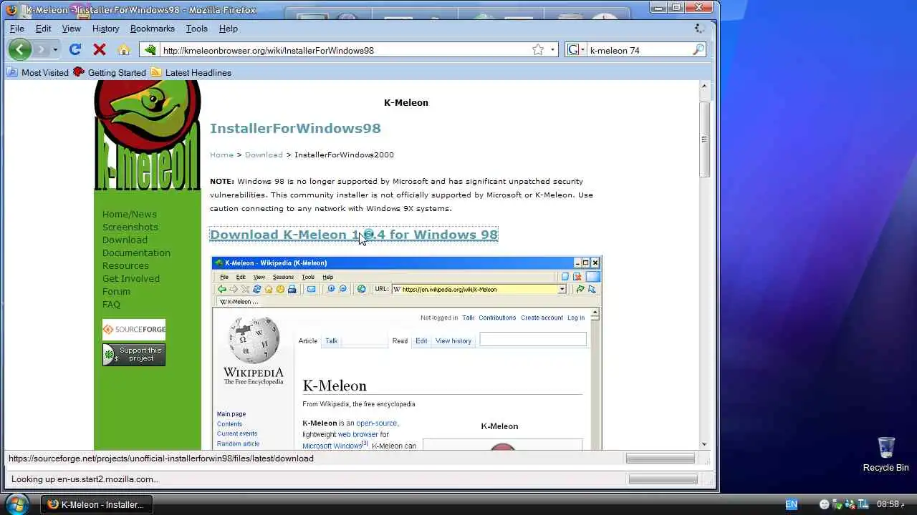This screenshot has width=917, height=515.
Task: Open the Getting Started bookmark
Action: [110, 72]
